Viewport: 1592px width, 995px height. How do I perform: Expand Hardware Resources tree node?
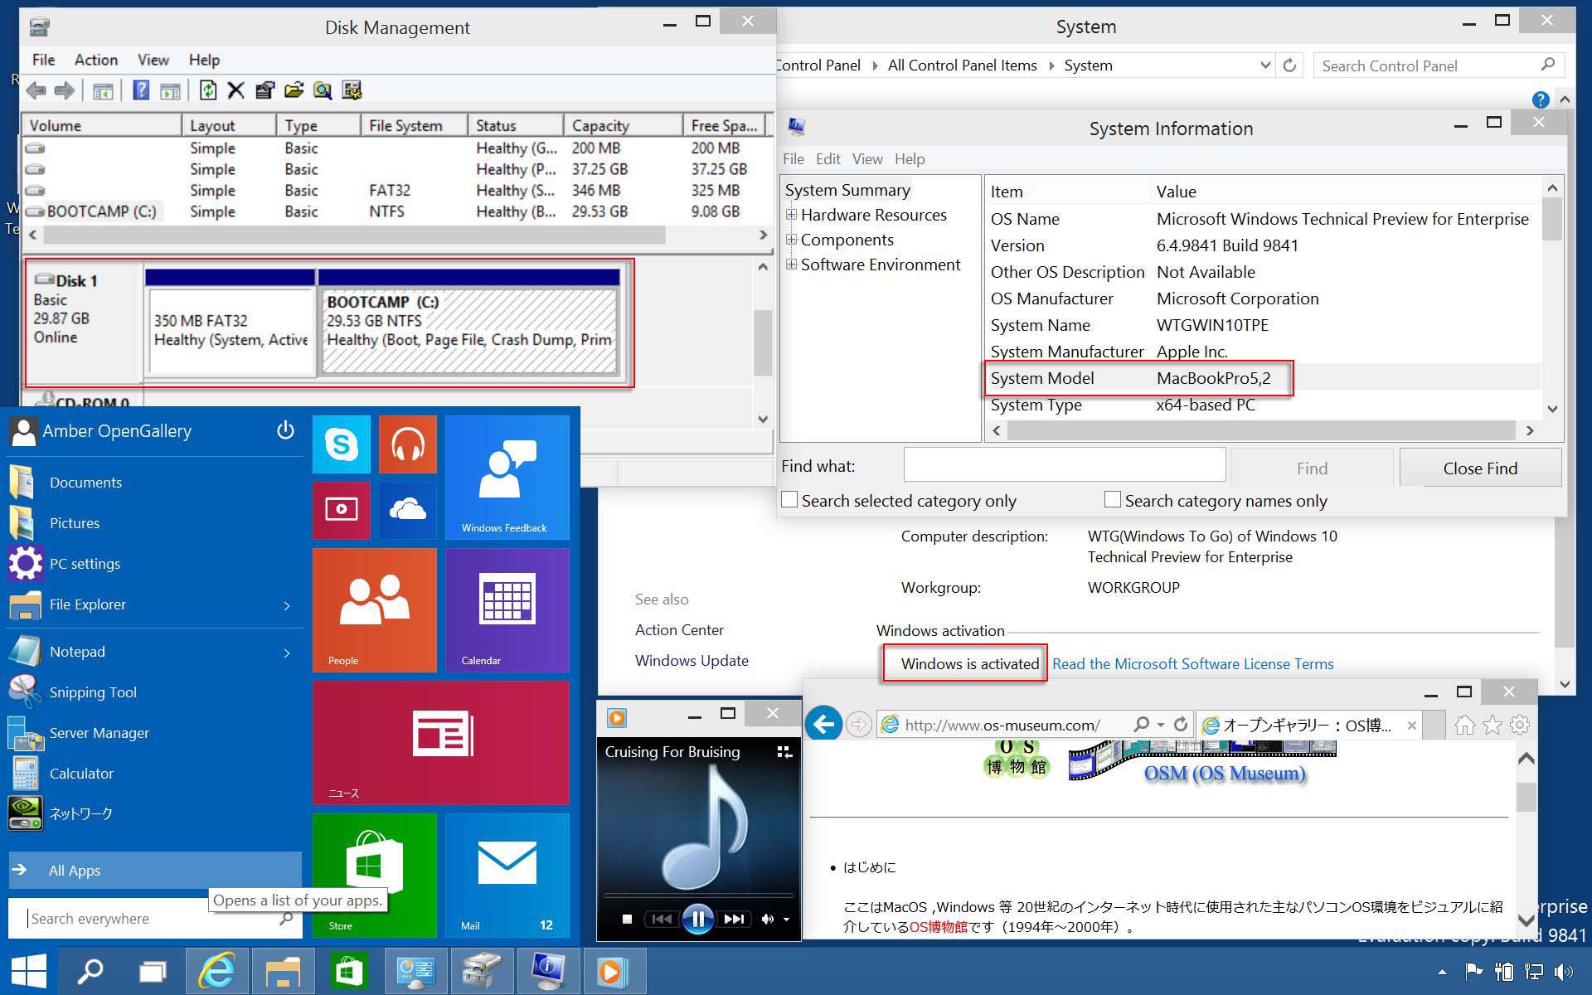[791, 215]
